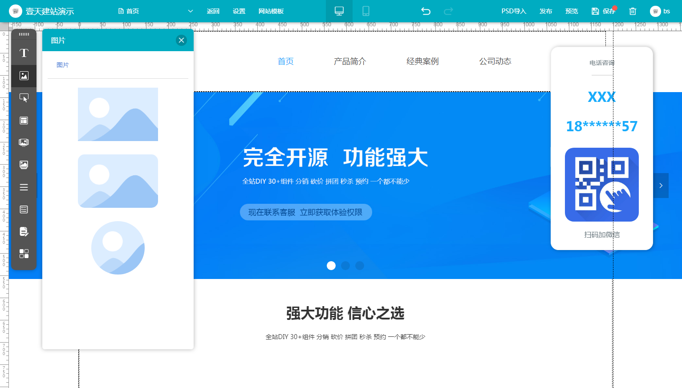Open the bs user avatar menu

[660, 11]
